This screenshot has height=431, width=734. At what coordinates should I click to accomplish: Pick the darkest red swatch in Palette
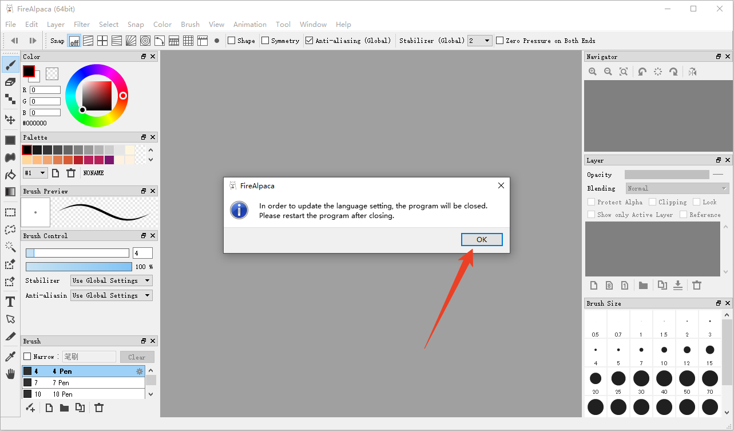[78, 160]
